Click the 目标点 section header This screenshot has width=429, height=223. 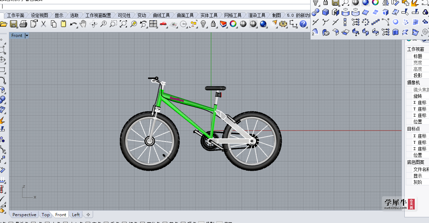coord(418,129)
